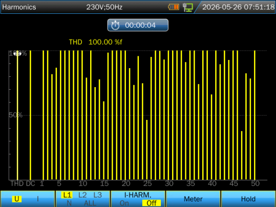Click the cursor arrows on THD bar
The image size is (276, 207).
tap(17, 53)
